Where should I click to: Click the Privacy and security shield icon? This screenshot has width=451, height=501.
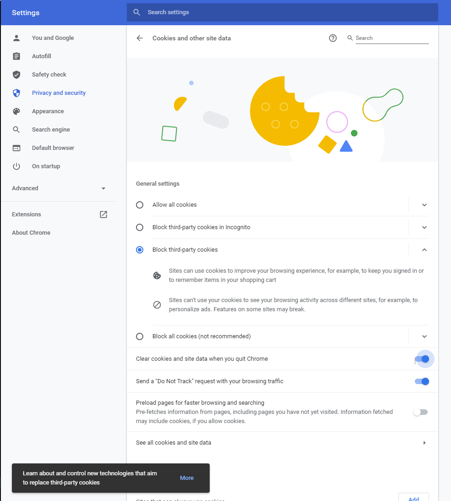pyautogui.click(x=16, y=93)
